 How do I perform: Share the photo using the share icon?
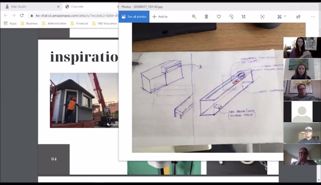pyautogui.click(x=298, y=17)
